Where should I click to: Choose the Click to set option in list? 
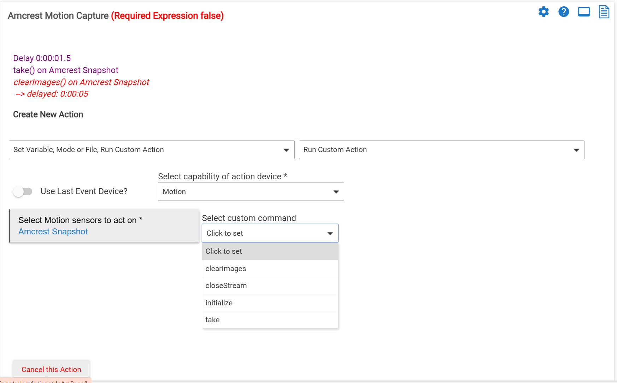pos(270,251)
